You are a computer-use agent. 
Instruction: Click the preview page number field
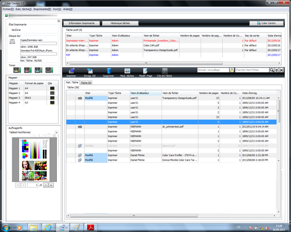coord(33,185)
